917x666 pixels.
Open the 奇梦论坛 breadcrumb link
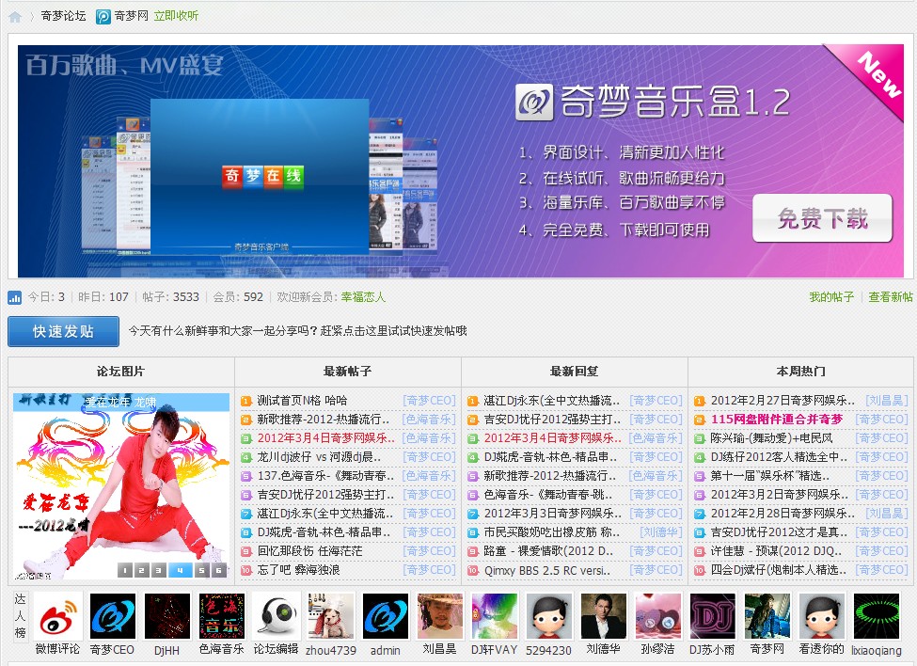(64, 16)
